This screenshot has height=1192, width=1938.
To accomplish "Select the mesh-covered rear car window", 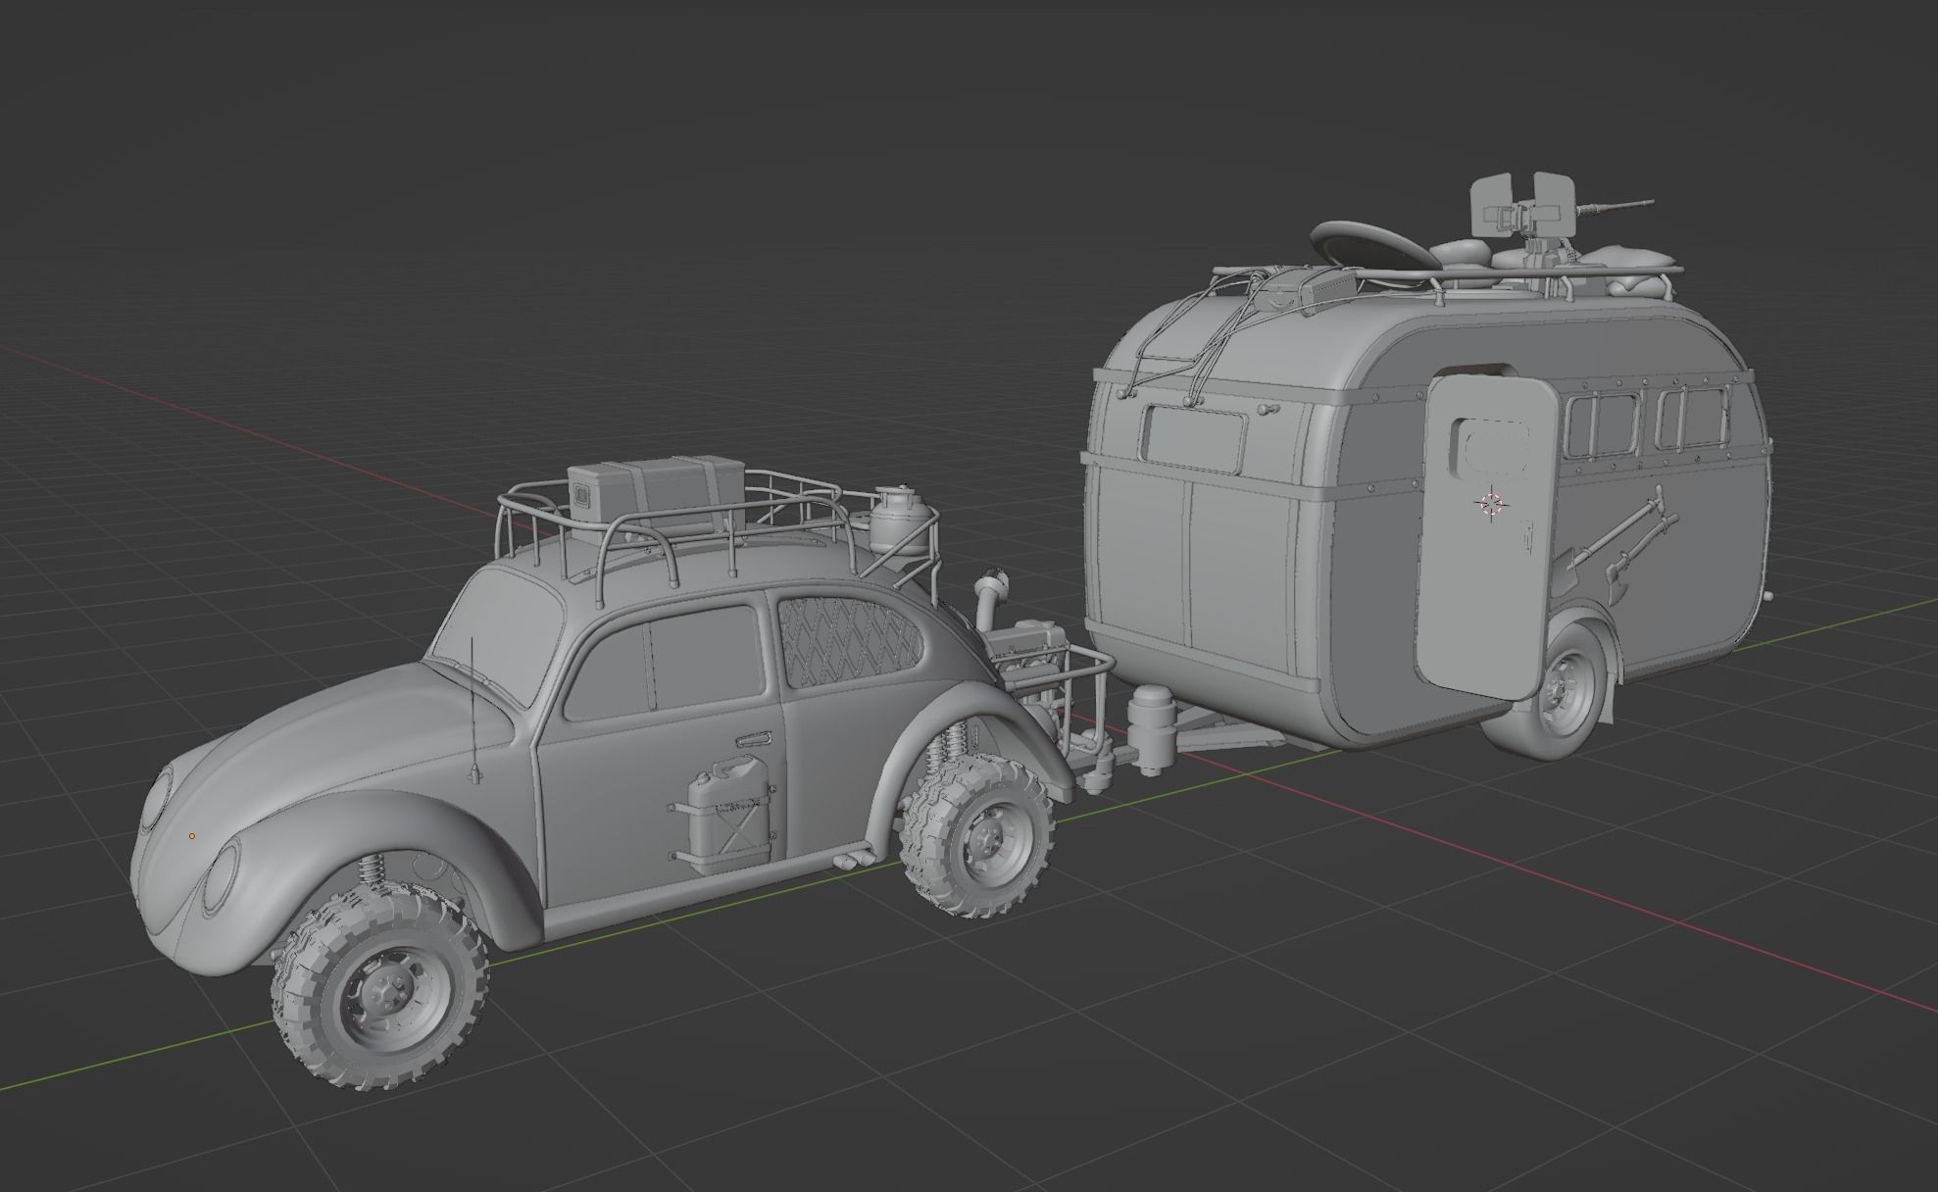I will point(850,643).
